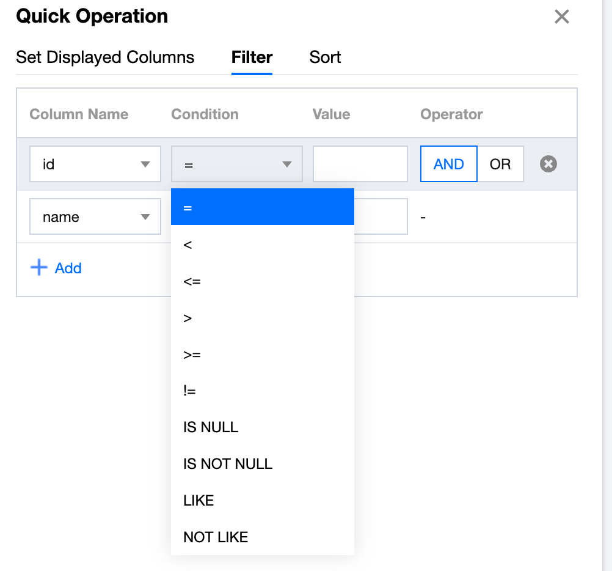
Task: Pick NOT LIKE from condition list
Action: click(x=262, y=537)
